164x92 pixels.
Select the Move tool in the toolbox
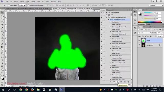pyautogui.click(x=2, y=12)
